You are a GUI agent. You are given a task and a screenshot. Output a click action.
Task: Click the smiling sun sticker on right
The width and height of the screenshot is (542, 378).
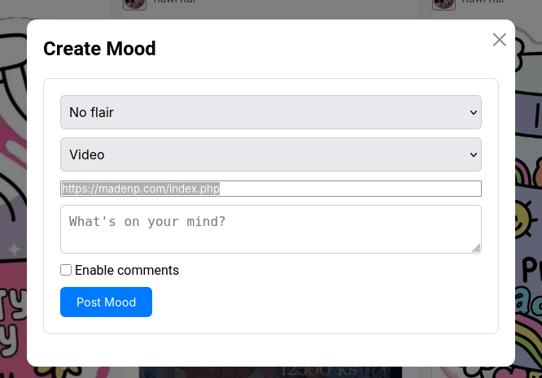(x=526, y=219)
